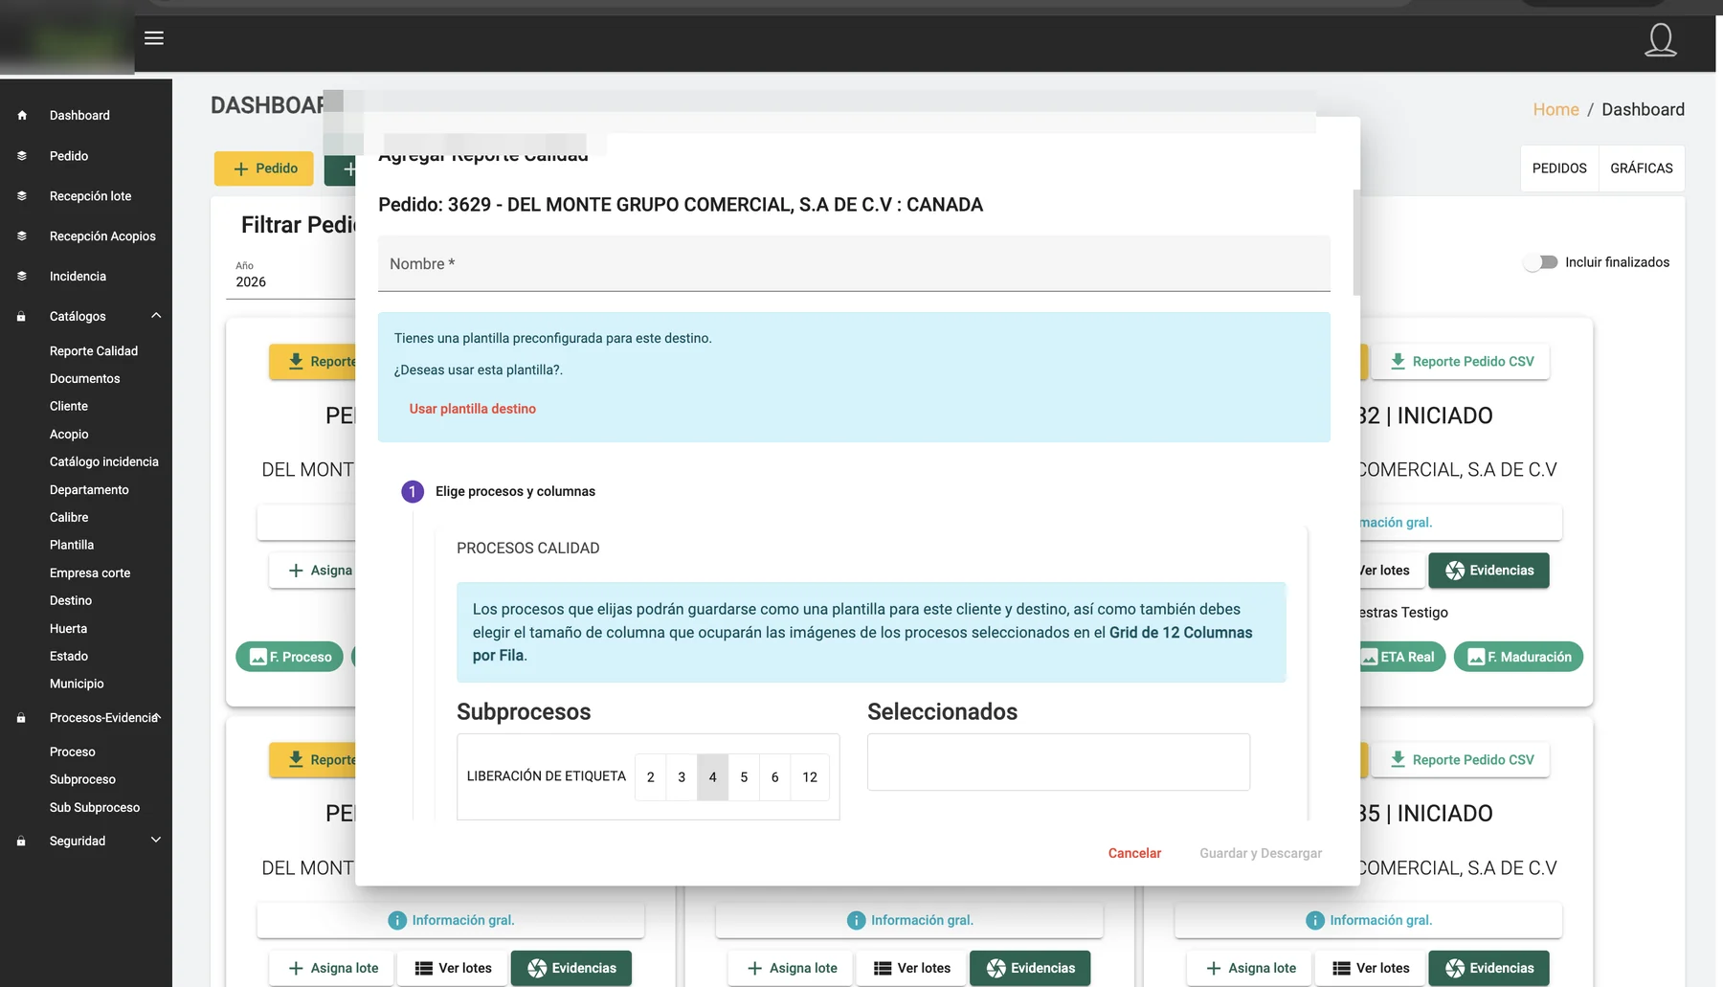
Task: Select column size 5 for LIBERACIÓN DE ETIQUETA
Action: click(744, 776)
